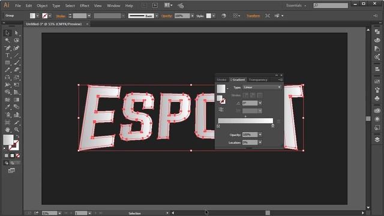Select the Mesh tool

7,100
